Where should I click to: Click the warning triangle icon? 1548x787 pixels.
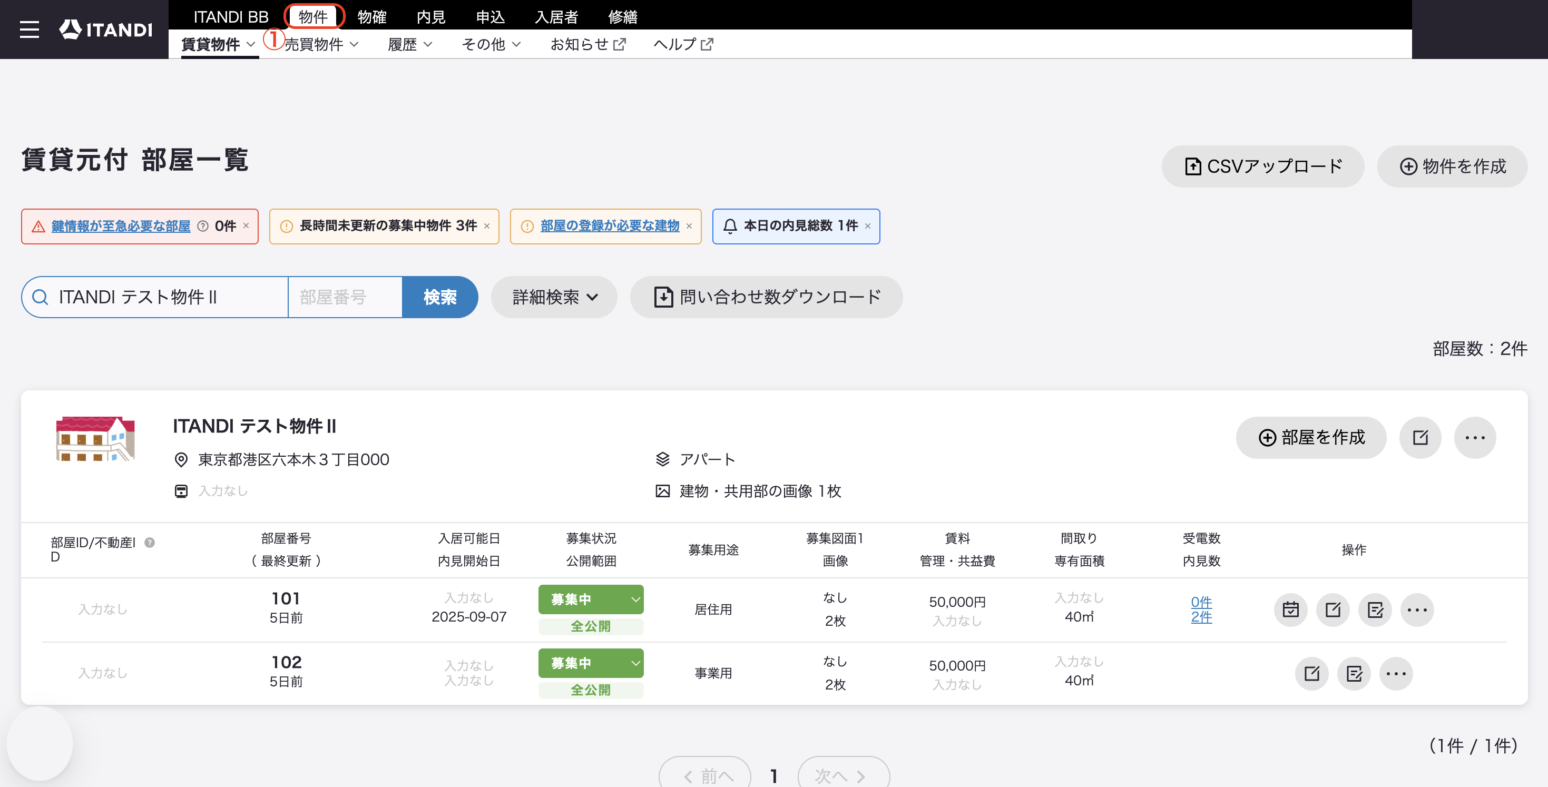click(x=38, y=226)
